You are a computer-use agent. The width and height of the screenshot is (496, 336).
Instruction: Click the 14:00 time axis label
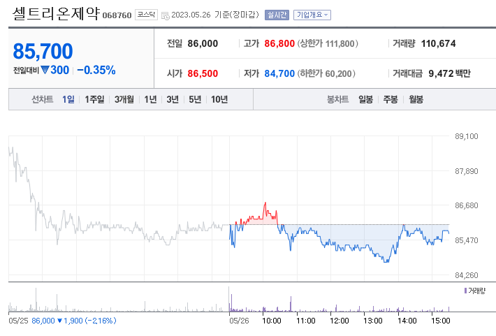click(x=407, y=321)
